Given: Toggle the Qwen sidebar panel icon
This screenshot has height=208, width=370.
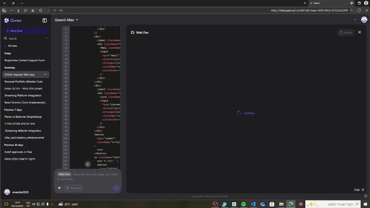Looking at the screenshot, I should point(45,21).
